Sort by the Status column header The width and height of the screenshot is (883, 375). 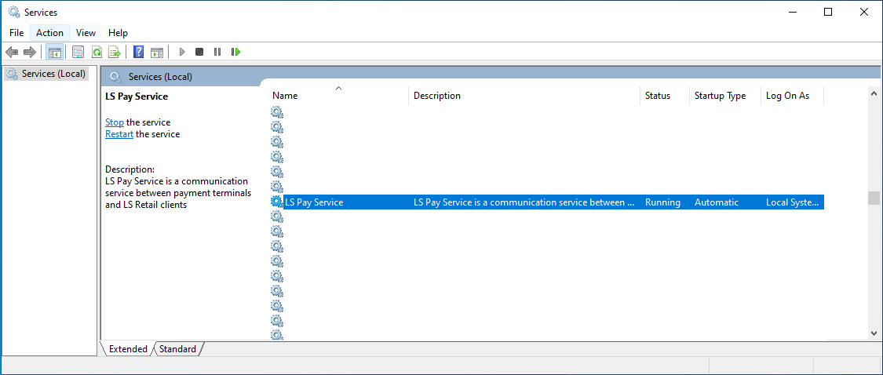665,96
